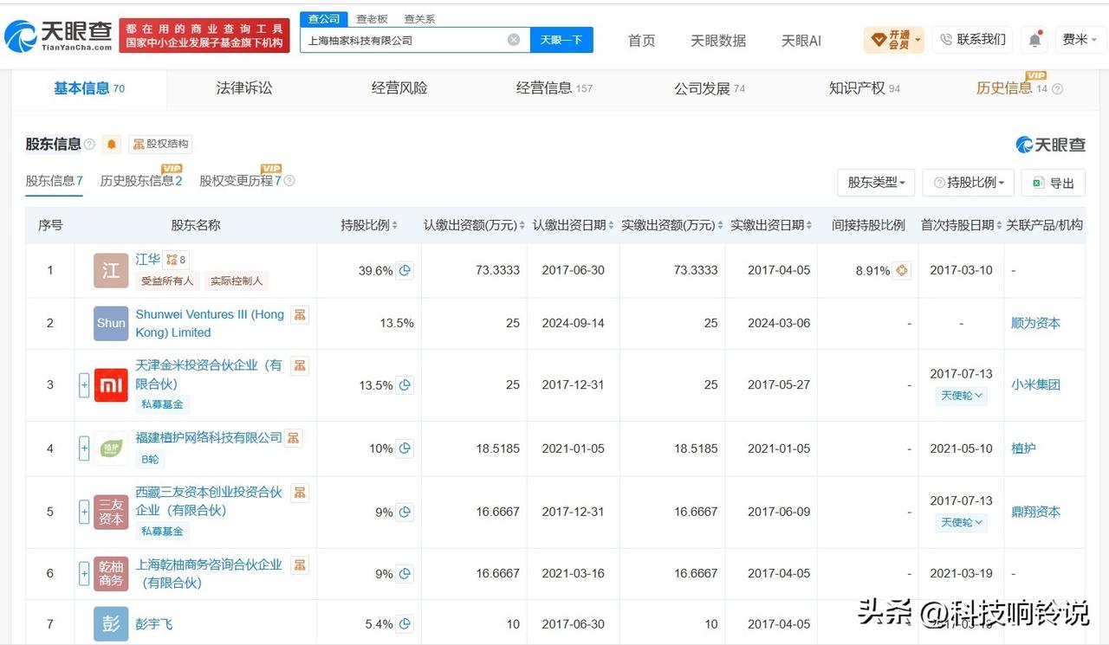Click the 股权结构 button beside heading
Viewport: 1109px width, 645px height.
point(160,145)
